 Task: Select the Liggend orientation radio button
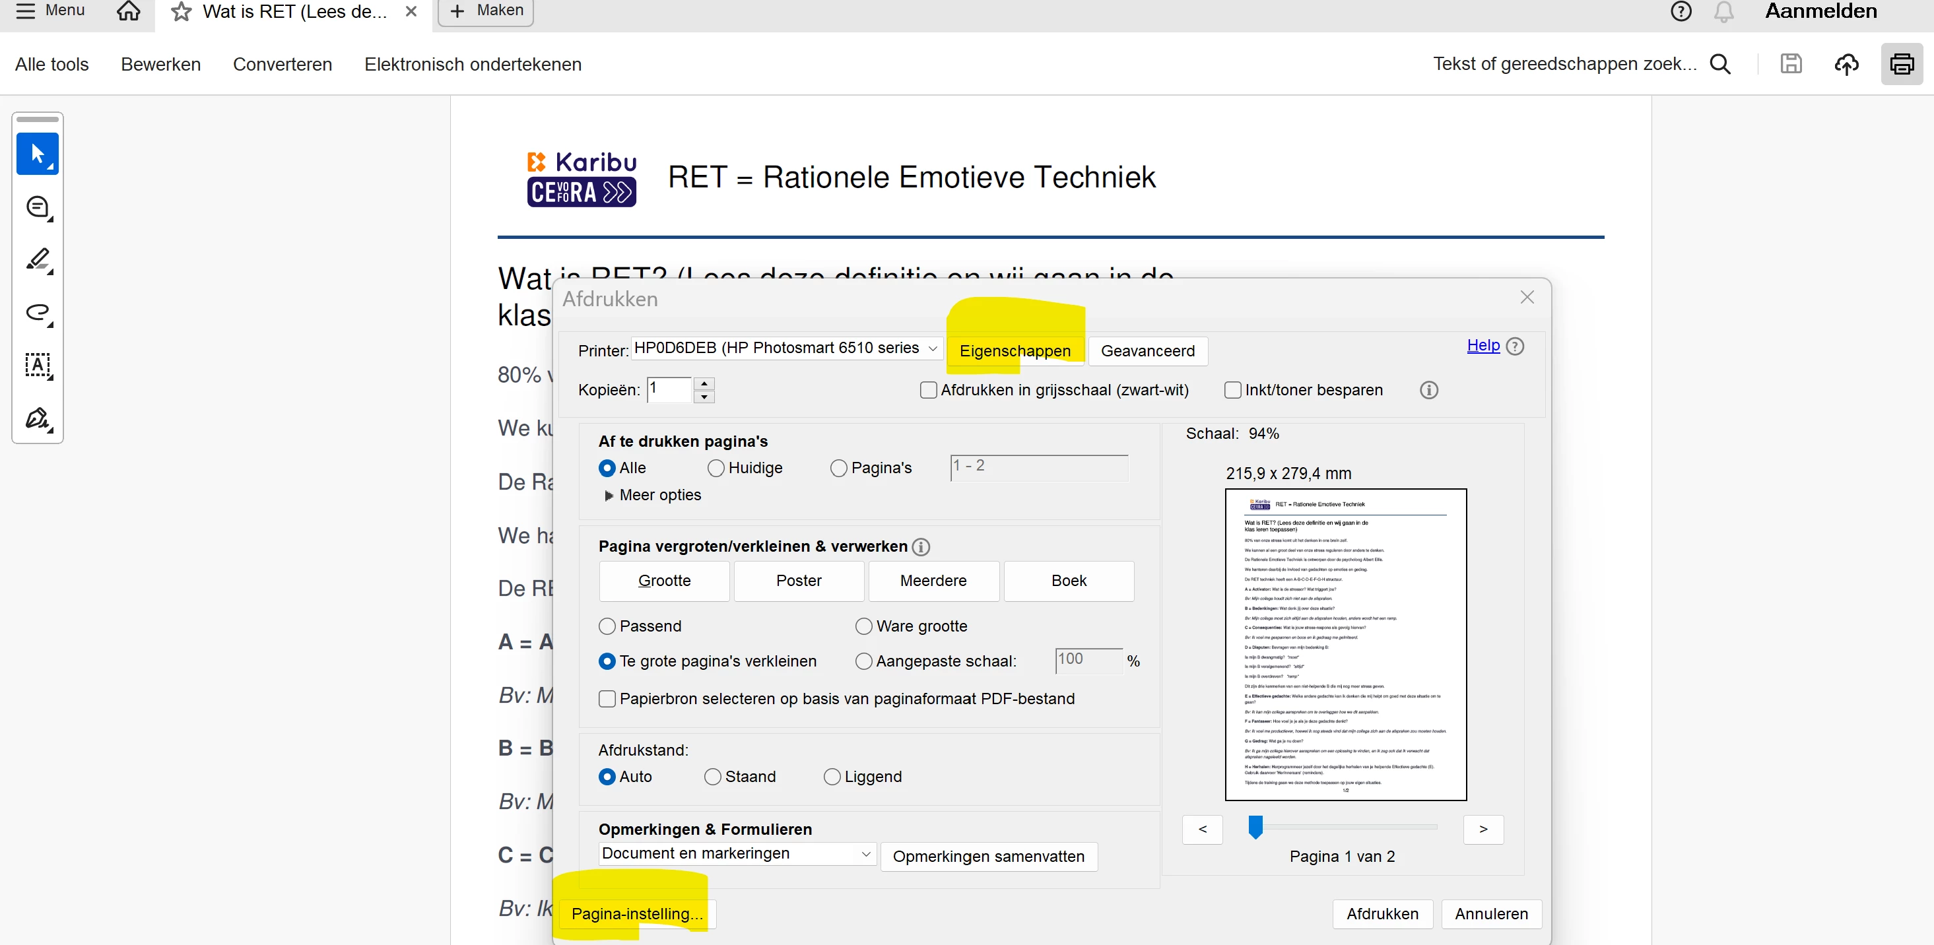(832, 777)
